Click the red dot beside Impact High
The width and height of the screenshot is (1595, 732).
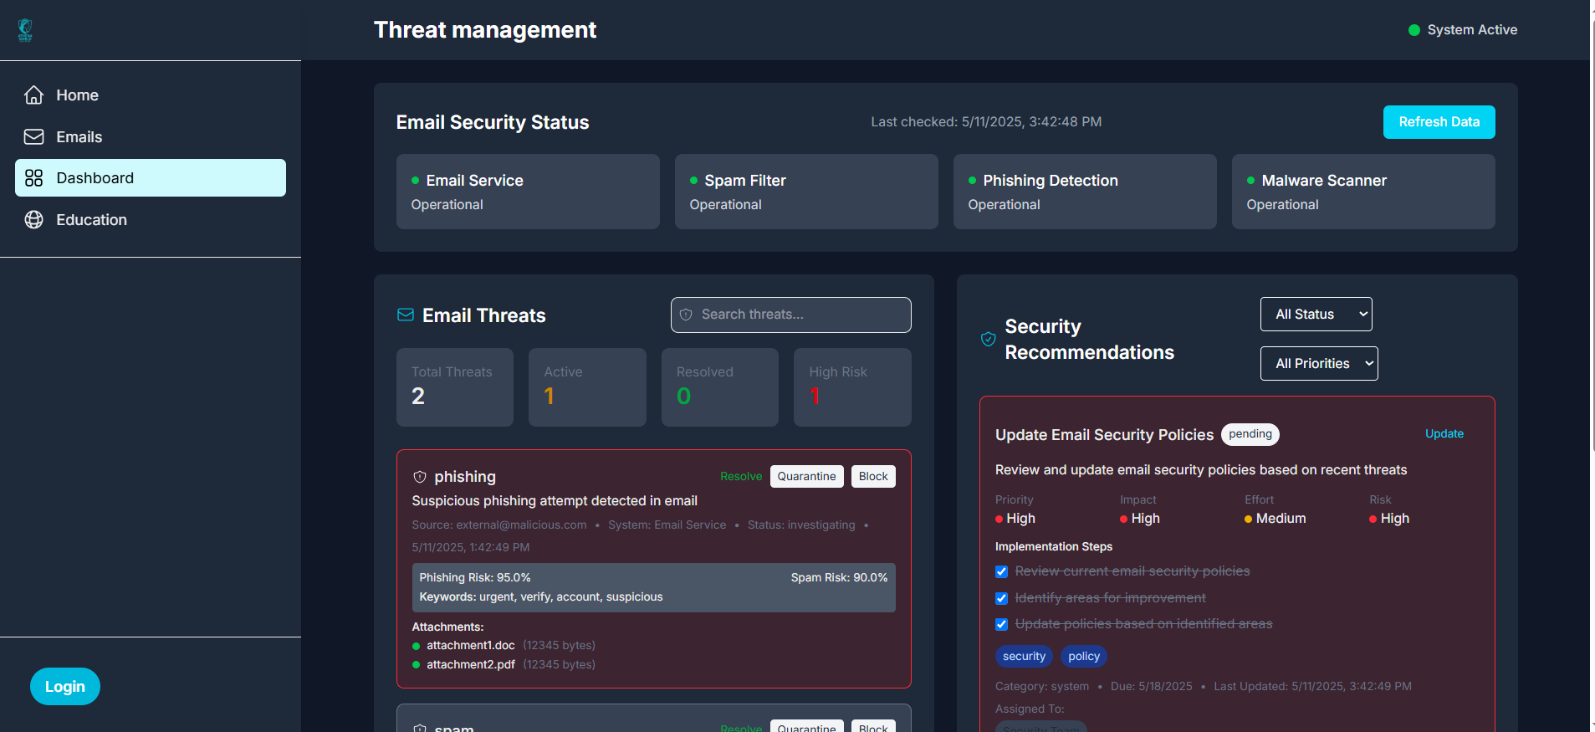point(1123,519)
